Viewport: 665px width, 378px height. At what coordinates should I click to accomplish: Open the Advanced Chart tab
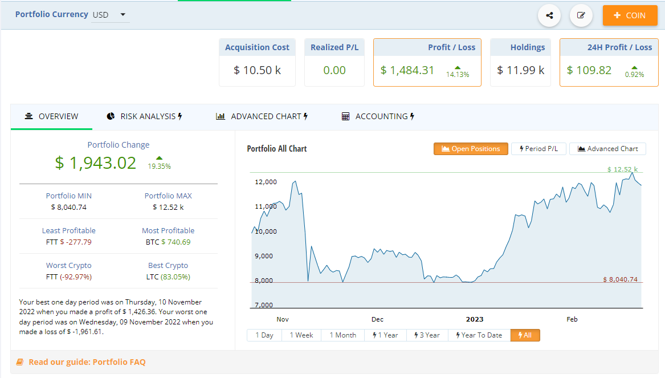click(262, 116)
